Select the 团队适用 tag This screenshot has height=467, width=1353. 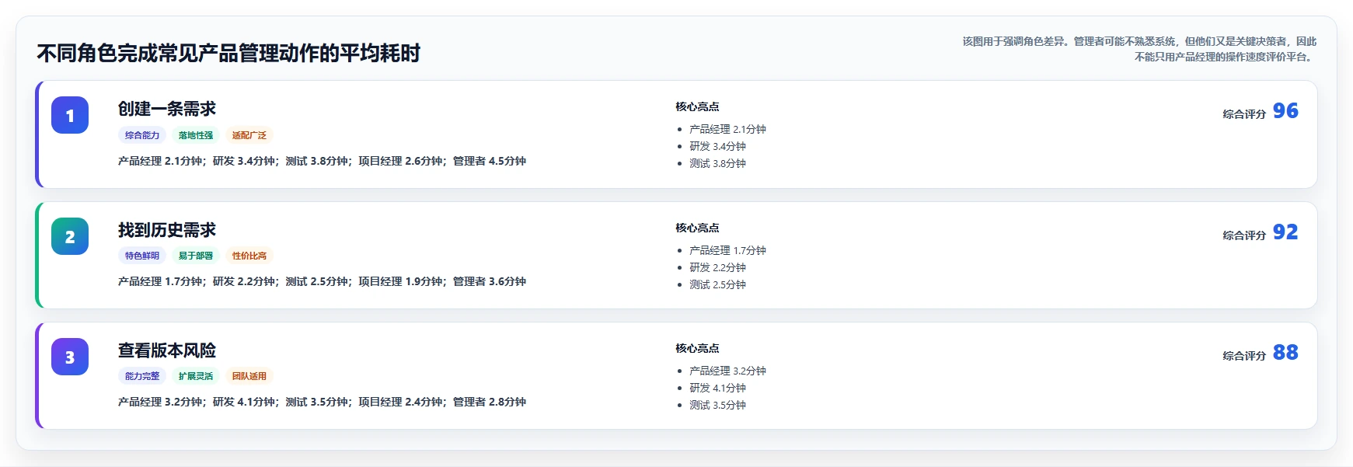point(249,376)
